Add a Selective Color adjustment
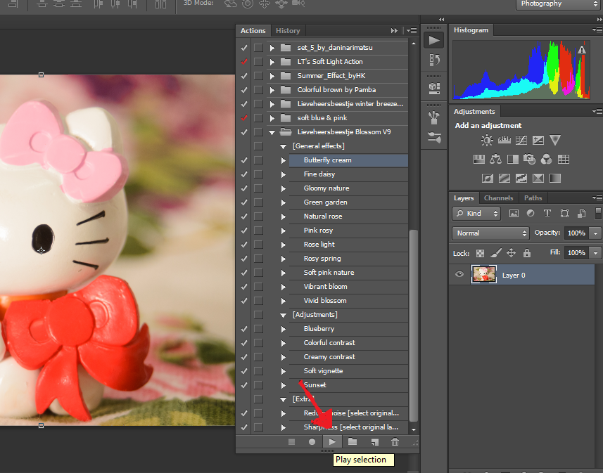Screen dimensions: 603x473 tap(538, 178)
